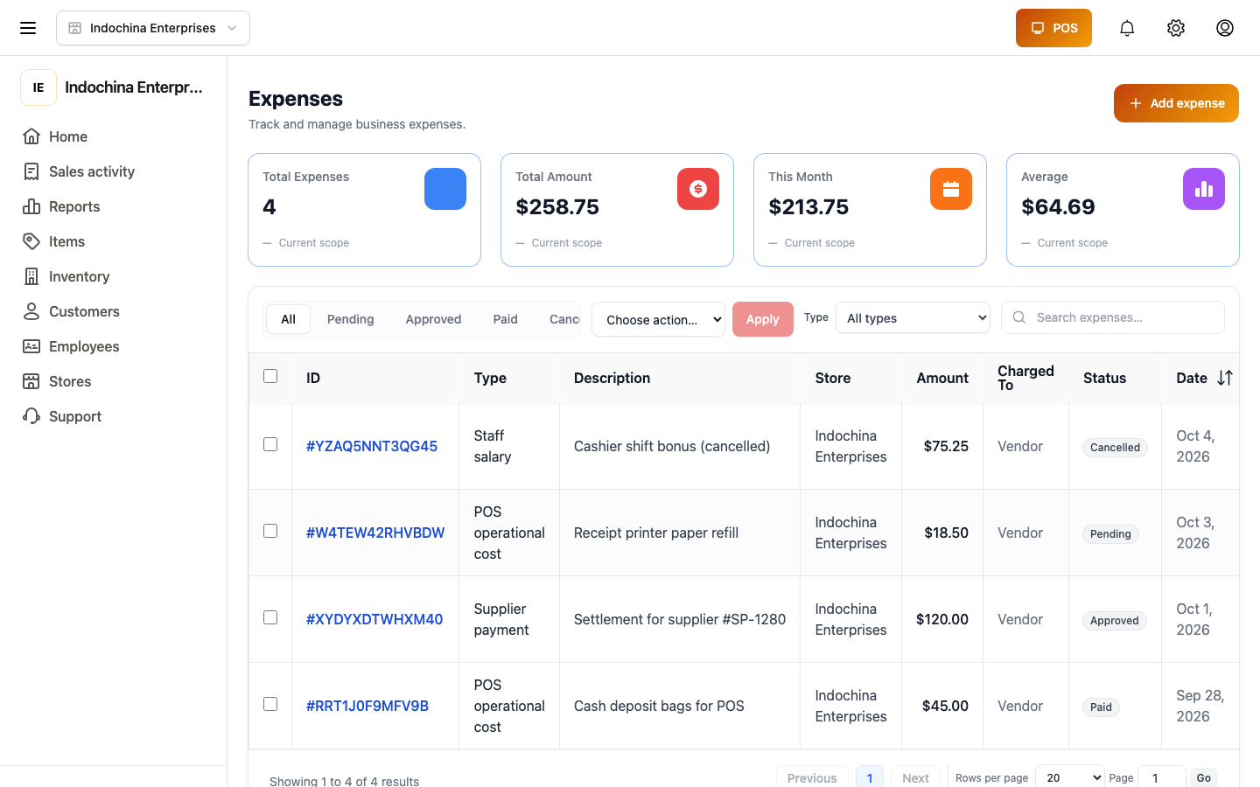Open expense link #W4TEW42RHVBDW
The height and width of the screenshot is (787, 1260).
[x=375, y=533]
